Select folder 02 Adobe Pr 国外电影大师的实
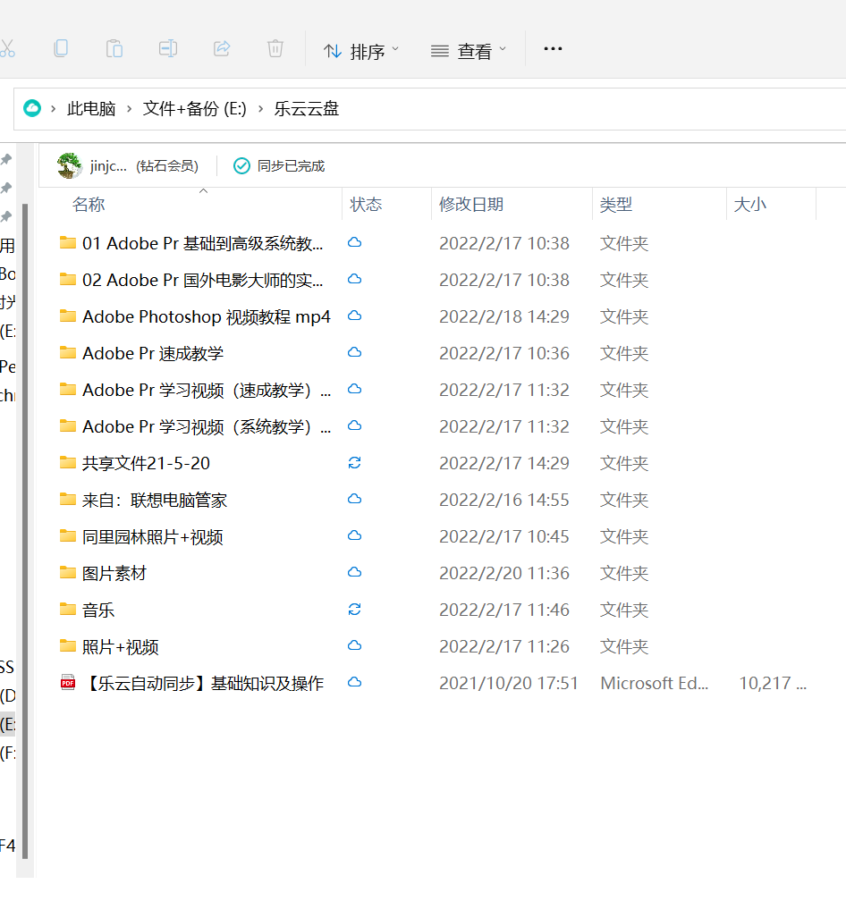Image resolution: width=846 pixels, height=901 pixels. 202,280
